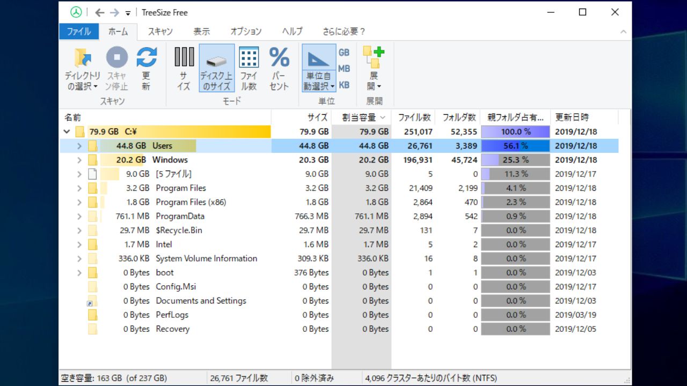Expand the Intel folder
The image size is (687, 386).
click(79, 244)
